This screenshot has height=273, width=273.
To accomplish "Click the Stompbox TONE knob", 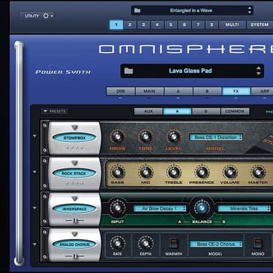I will pos(145,136).
